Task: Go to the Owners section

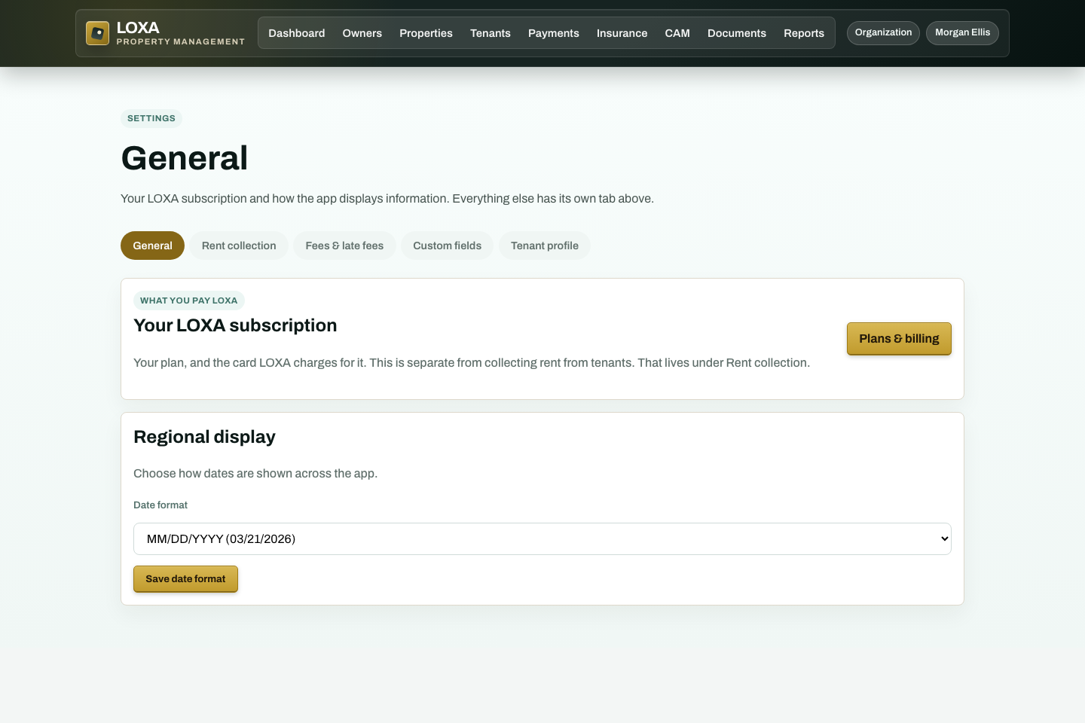Action: [362, 33]
